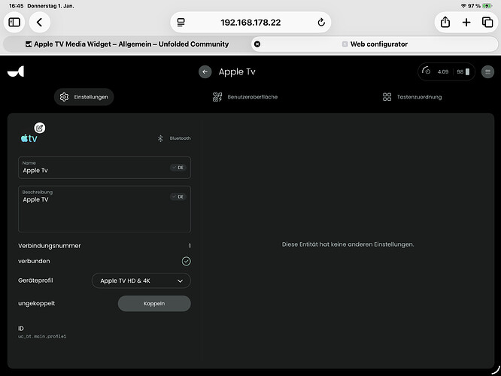Add a new Safari tab
Viewport: 501px width, 376px height.
466,23
